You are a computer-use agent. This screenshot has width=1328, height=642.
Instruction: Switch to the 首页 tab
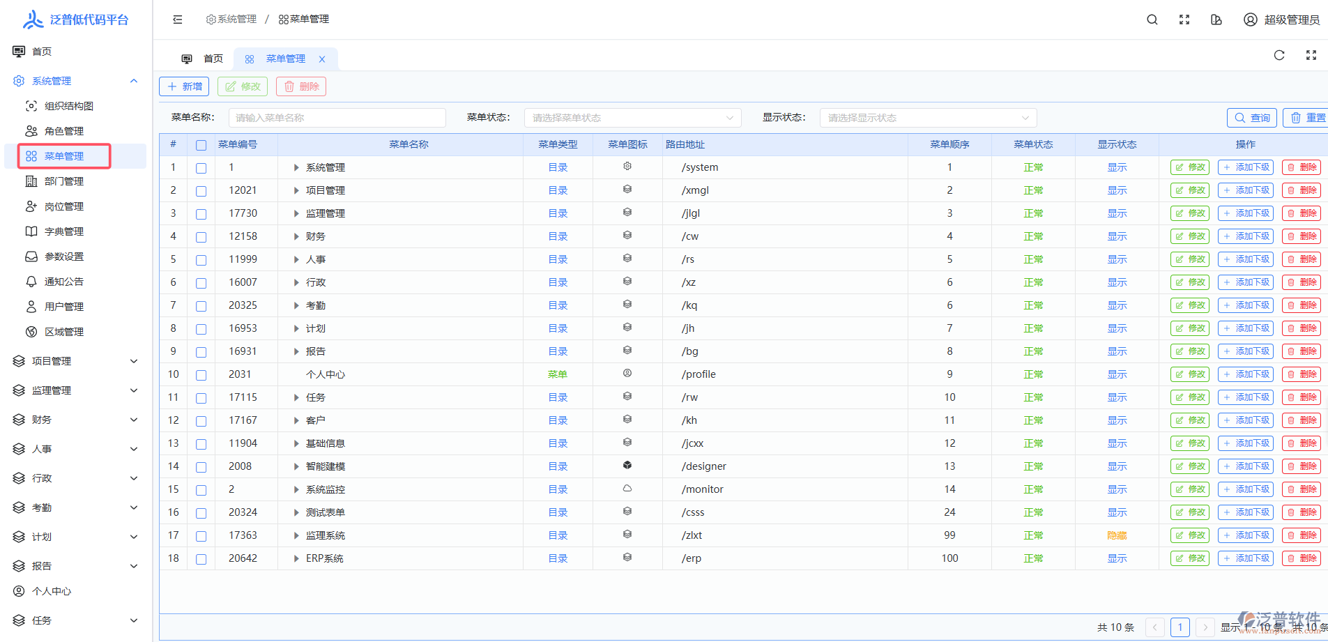(x=204, y=59)
